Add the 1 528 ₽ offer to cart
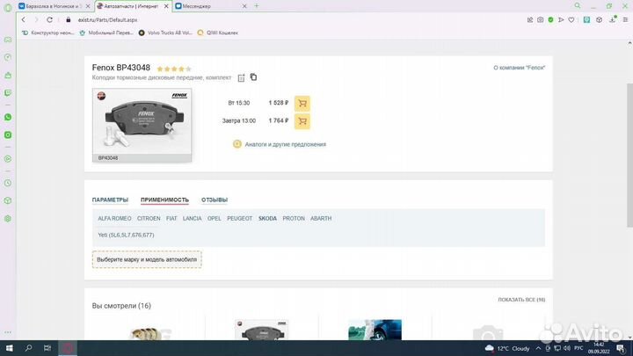 coord(302,103)
